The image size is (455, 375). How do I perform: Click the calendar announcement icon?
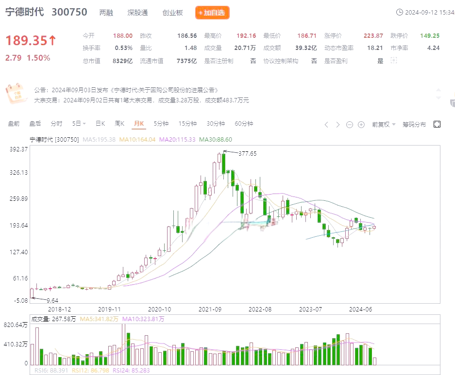click(x=16, y=93)
